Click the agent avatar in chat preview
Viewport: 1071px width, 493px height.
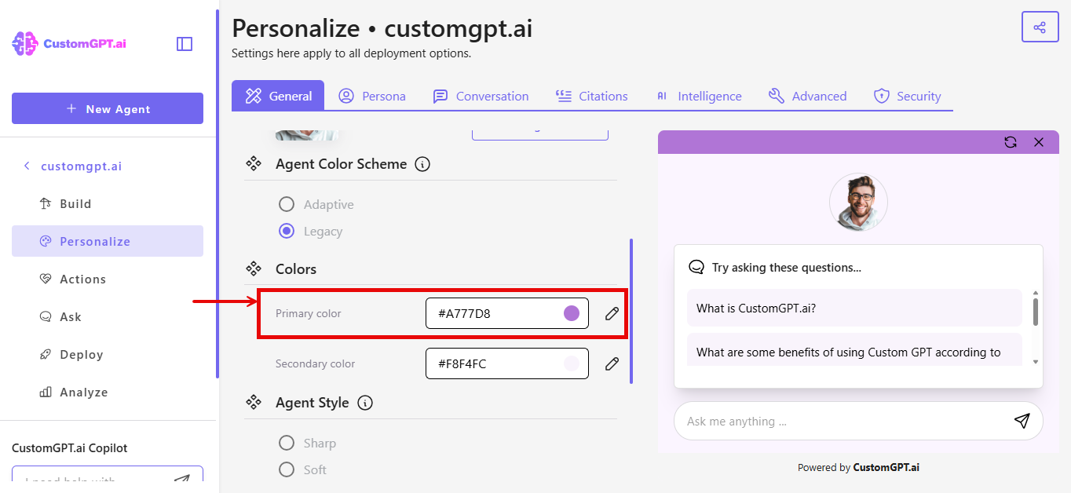point(858,202)
